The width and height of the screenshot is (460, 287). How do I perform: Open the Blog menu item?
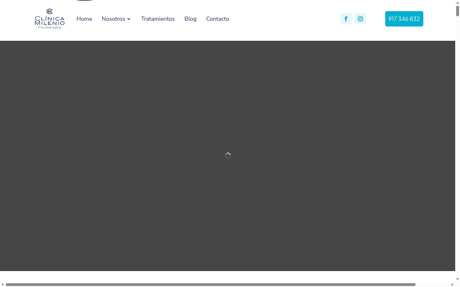point(190,19)
